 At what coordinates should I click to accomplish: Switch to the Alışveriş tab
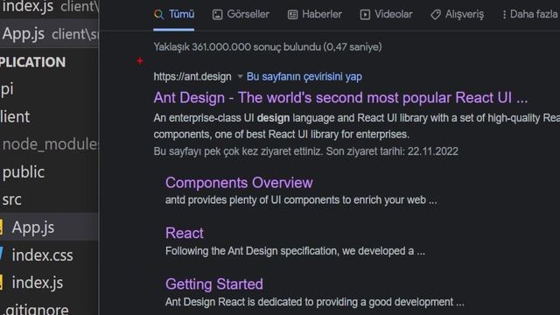point(457,14)
